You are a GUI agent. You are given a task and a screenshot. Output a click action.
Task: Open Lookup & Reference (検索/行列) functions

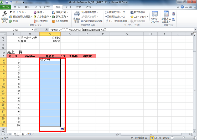[60, 12]
